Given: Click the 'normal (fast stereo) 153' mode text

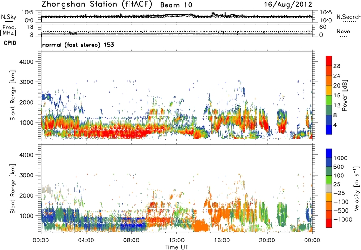Looking at the screenshot, I should pyautogui.click(x=78, y=45).
